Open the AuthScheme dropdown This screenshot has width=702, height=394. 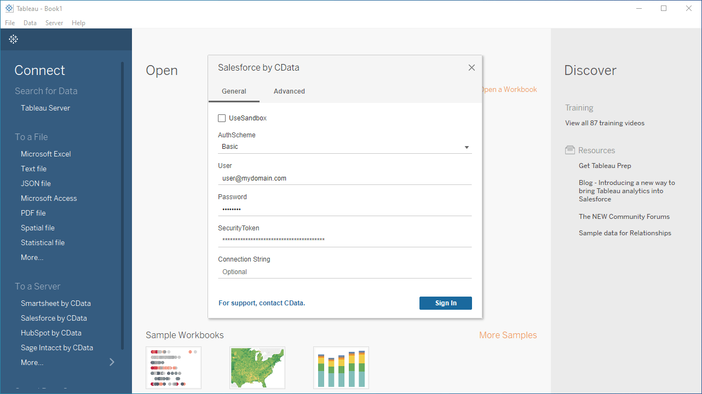466,147
